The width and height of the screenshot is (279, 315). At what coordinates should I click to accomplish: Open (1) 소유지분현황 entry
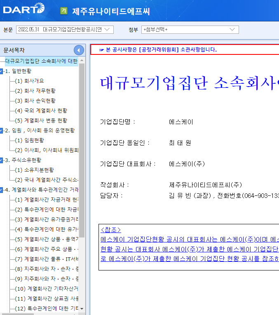tap(34, 170)
